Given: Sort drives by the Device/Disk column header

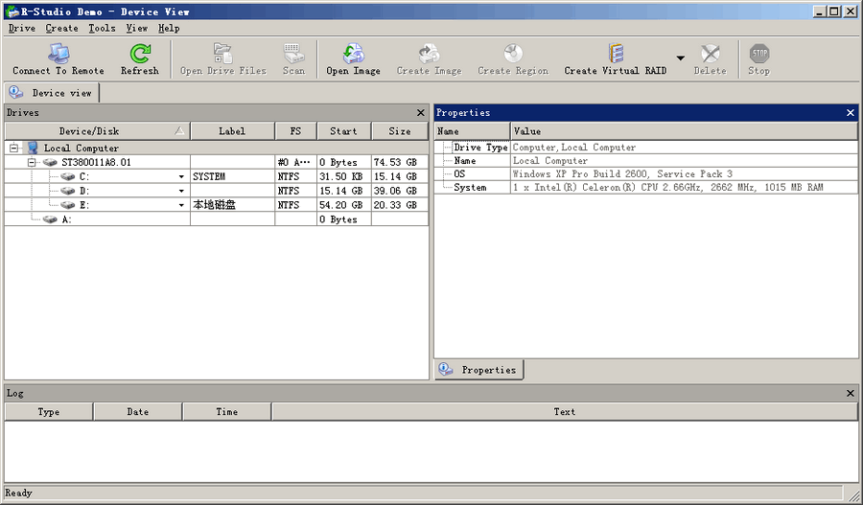Looking at the screenshot, I should click(x=89, y=131).
